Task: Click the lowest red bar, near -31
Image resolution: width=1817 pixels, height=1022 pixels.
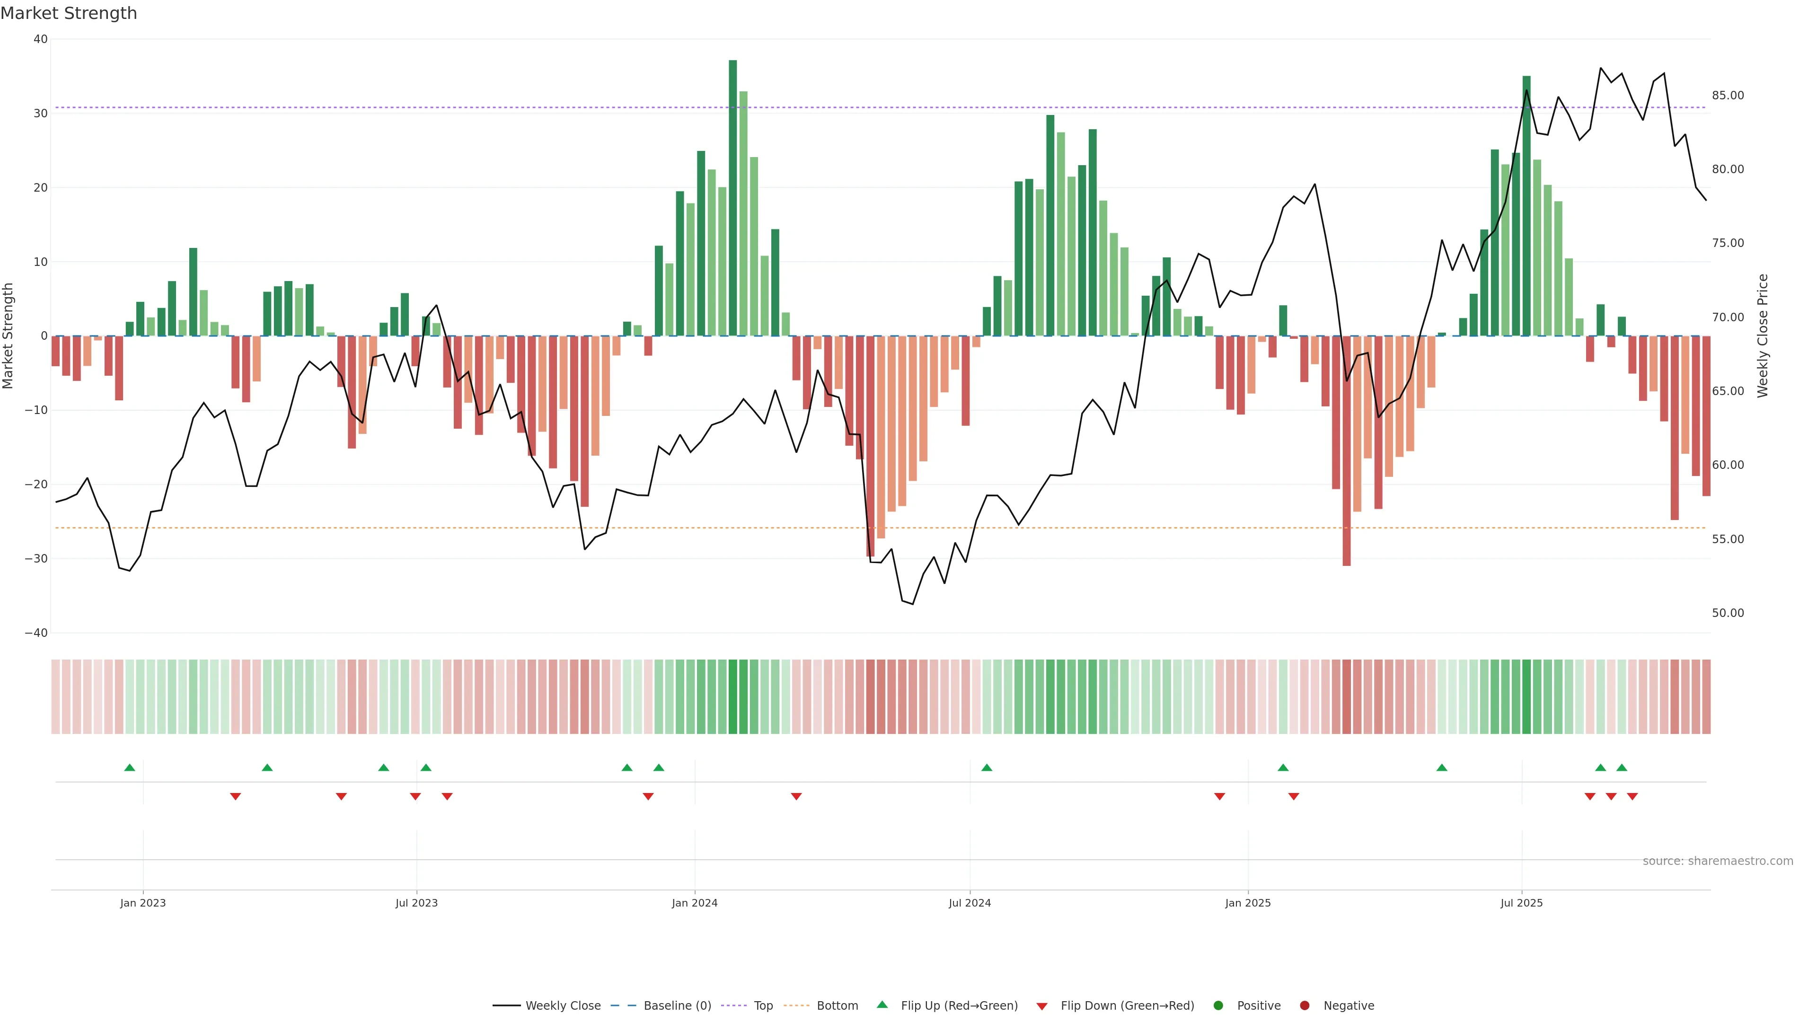Action: coord(1347,451)
